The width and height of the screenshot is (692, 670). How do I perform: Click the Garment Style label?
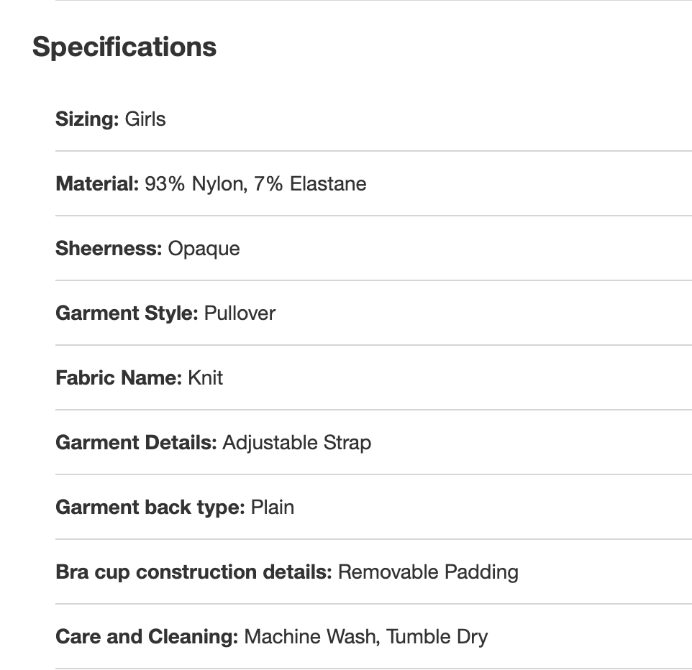pyautogui.click(x=127, y=313)
